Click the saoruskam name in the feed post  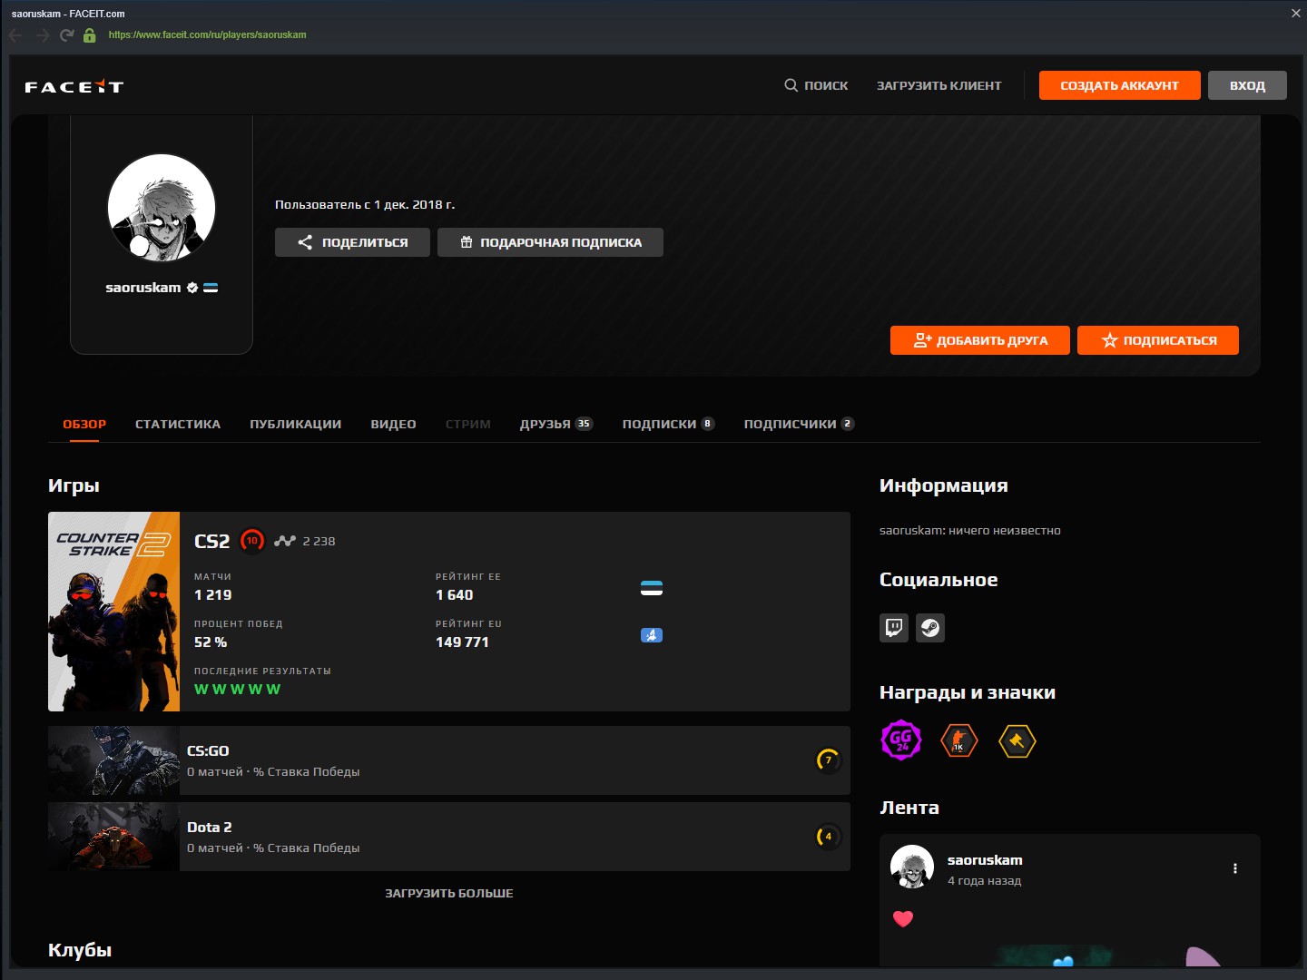[985, 860]
